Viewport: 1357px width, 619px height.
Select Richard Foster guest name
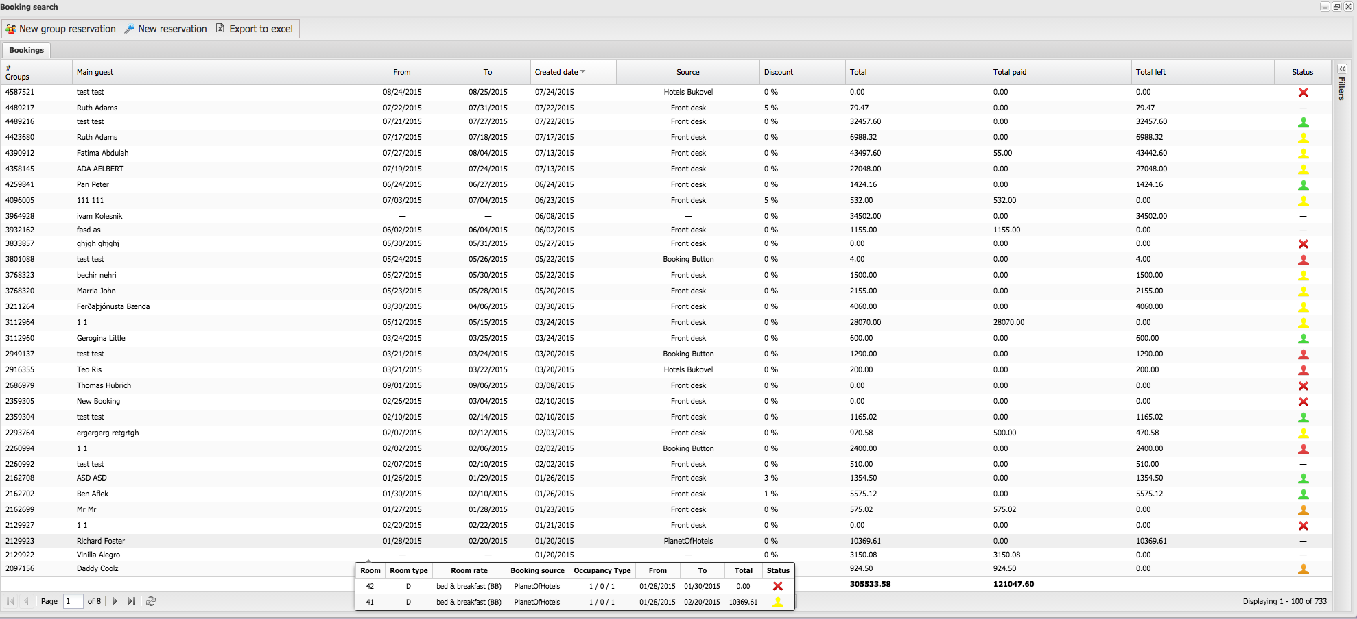(101, 541)
